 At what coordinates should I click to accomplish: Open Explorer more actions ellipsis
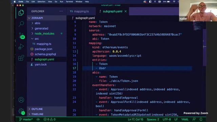[61, 11]
